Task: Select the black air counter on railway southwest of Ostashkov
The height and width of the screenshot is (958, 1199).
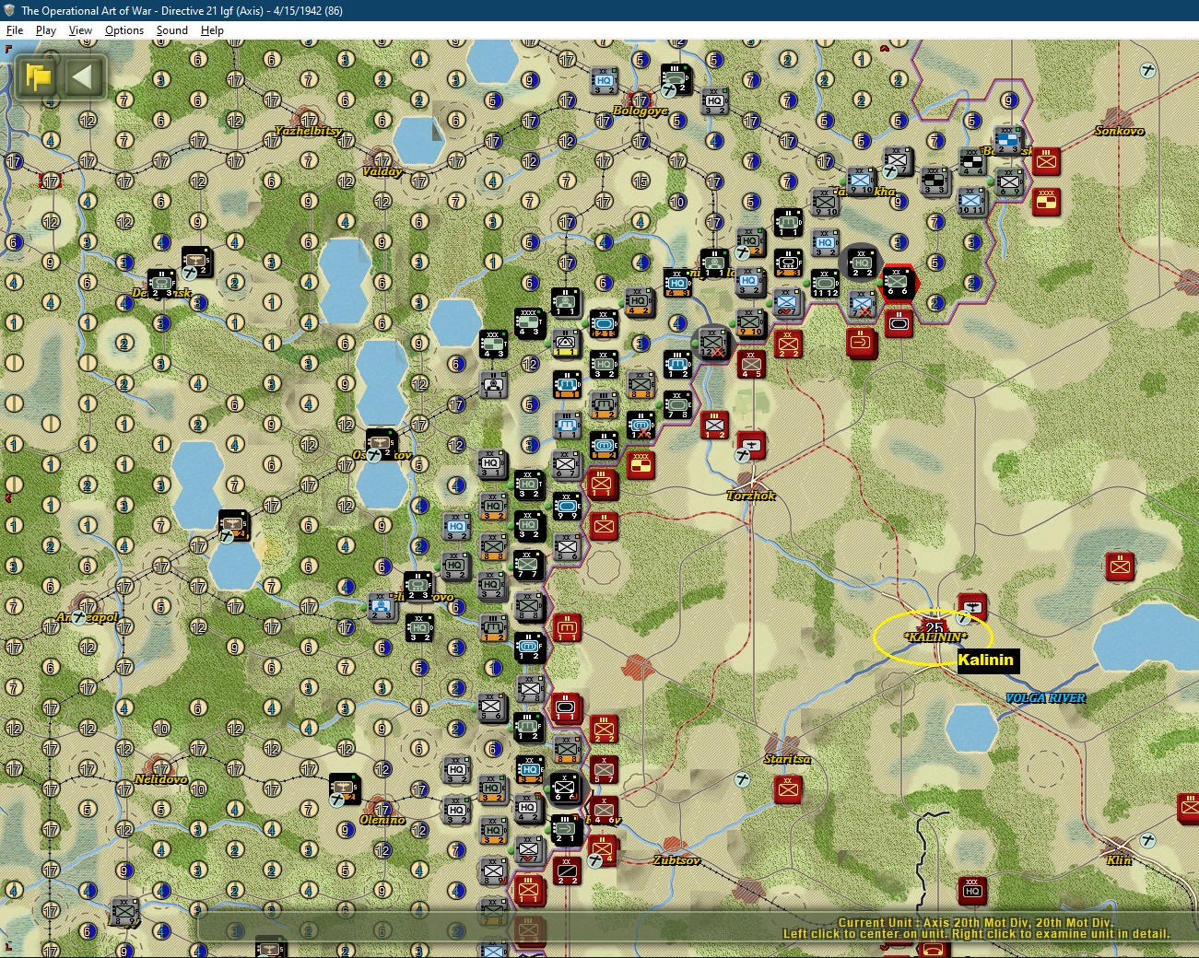Action: tap(233, 525)
